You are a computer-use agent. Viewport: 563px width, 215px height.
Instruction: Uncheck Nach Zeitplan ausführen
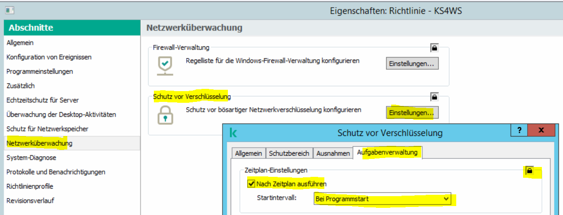point(251,184)
